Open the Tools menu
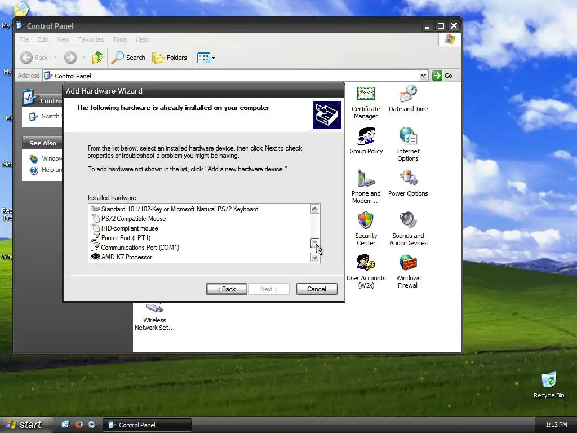 point(119,39)
